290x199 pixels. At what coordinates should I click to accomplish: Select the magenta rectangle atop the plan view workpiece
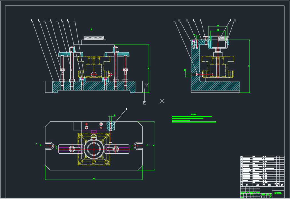tap(94, 132)
